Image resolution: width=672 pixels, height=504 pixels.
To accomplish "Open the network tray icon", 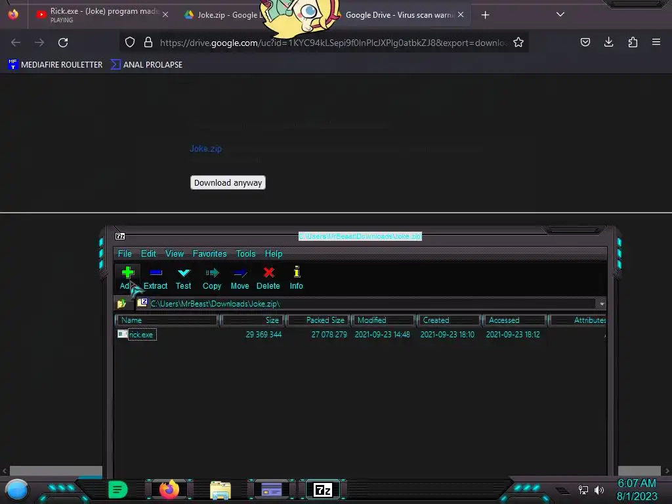I will pyautogui.click(x=583, y=490).
